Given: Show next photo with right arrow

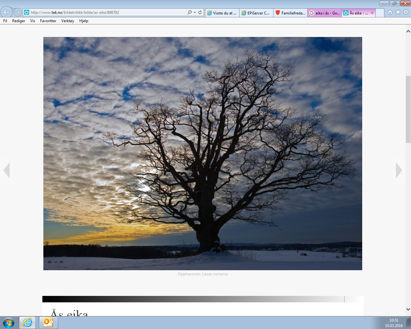Looking at the screenshot, I should (x=399, y=170).
